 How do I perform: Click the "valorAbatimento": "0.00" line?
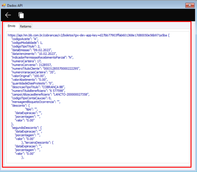click(30, 80)
